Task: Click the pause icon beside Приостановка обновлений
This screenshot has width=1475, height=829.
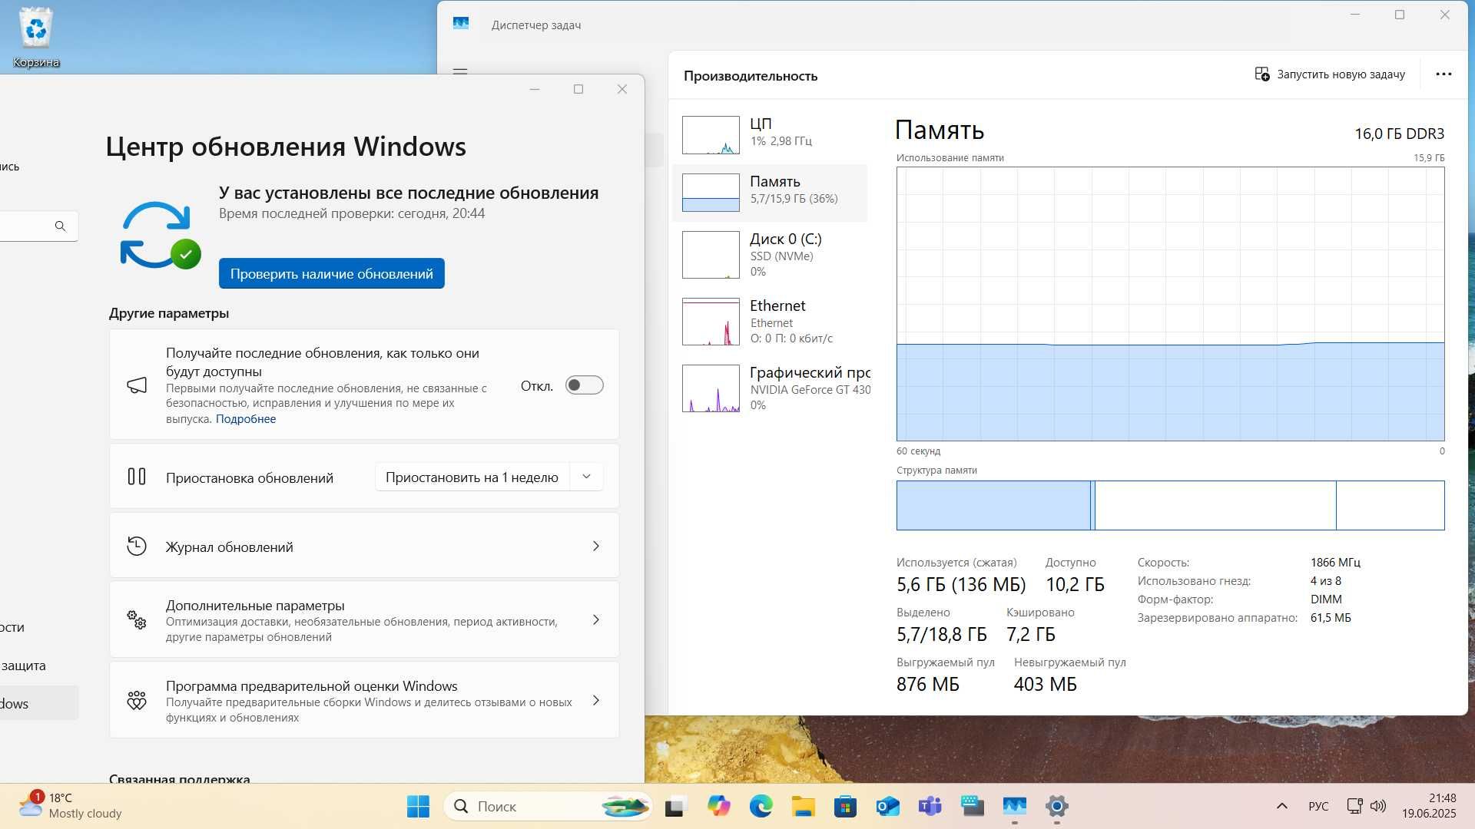Action: coord(137,477)
